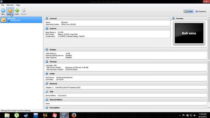210x118 pixels.
Task: Click the General section icon
Action: (x=47, y=18)
